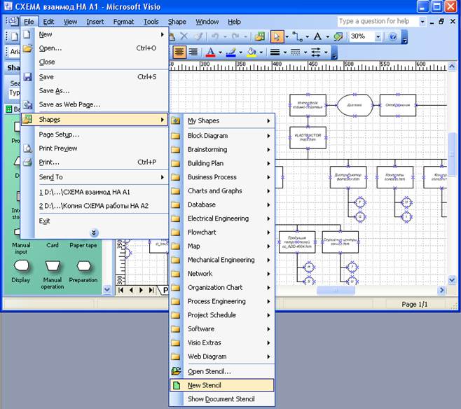
Task: Choose Exit in File menu
Action: click(95, 221)
